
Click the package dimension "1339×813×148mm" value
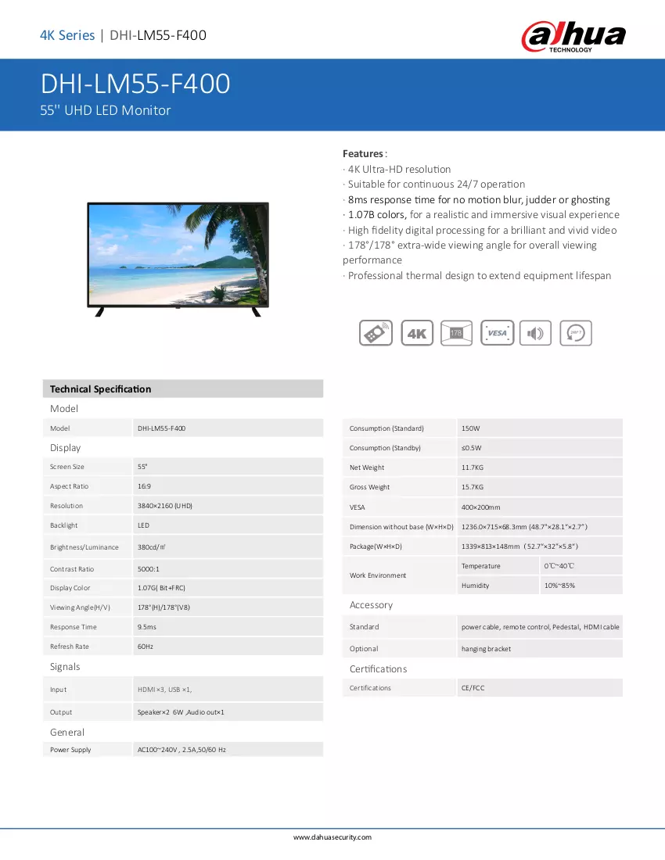coord(491,546)
